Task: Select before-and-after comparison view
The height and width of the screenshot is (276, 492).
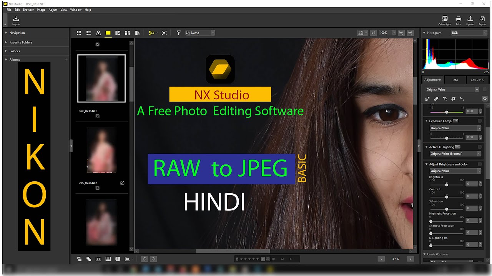Action: pyautogui.click(x=137, y=33)
